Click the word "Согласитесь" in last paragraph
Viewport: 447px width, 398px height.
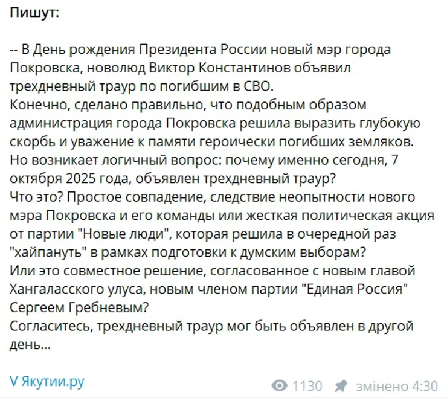click(x=47, y=326)
